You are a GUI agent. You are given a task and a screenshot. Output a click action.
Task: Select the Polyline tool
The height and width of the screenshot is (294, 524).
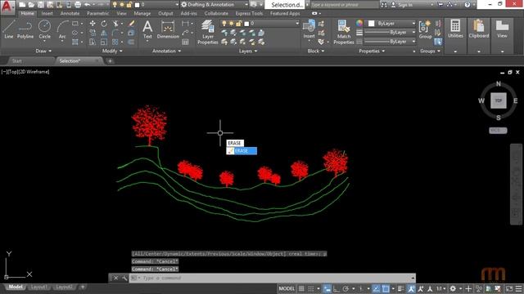(x=25, y=29)
